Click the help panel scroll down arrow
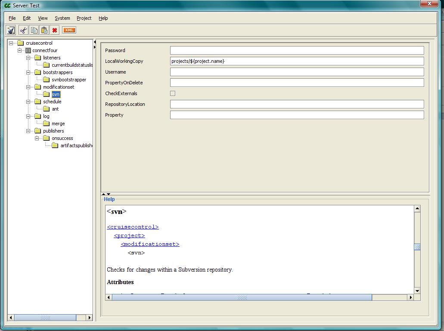This screenshot has height=331, width=444. [417, 291]
